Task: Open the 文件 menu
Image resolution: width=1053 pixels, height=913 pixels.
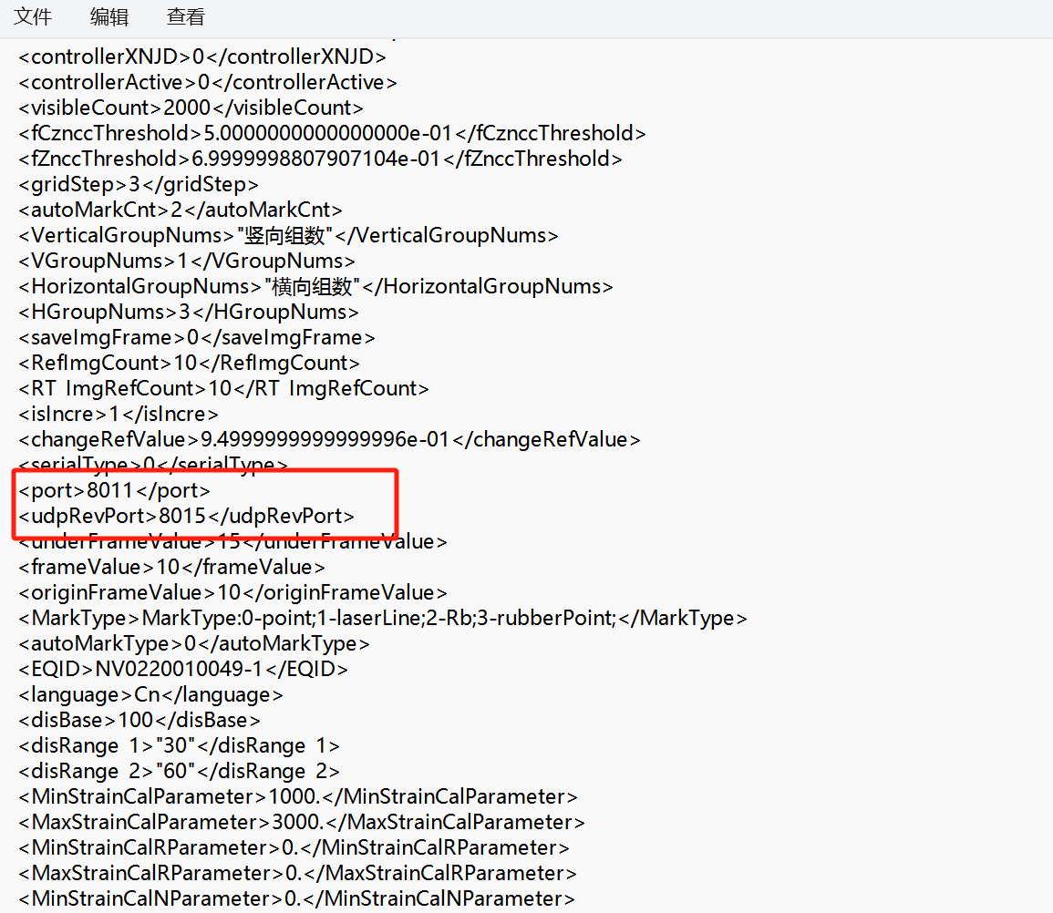Action: click(x=33, y=16)
